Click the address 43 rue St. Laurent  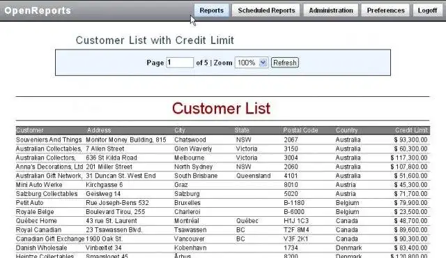111,221
